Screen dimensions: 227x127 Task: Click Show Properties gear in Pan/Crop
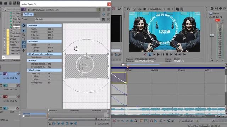point(24,25)
